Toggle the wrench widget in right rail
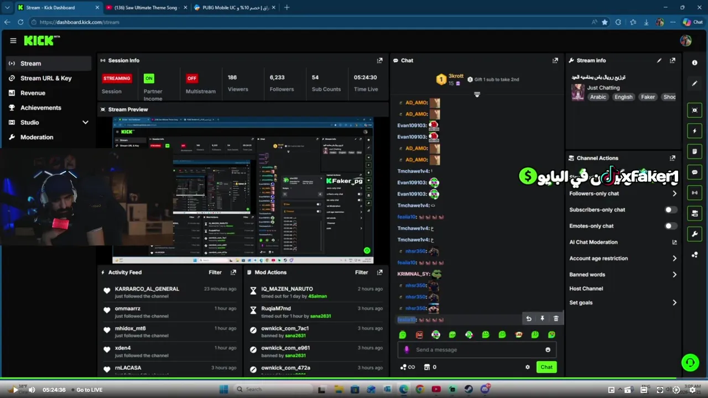Viewport: 708px width, 398px height. 695,234
